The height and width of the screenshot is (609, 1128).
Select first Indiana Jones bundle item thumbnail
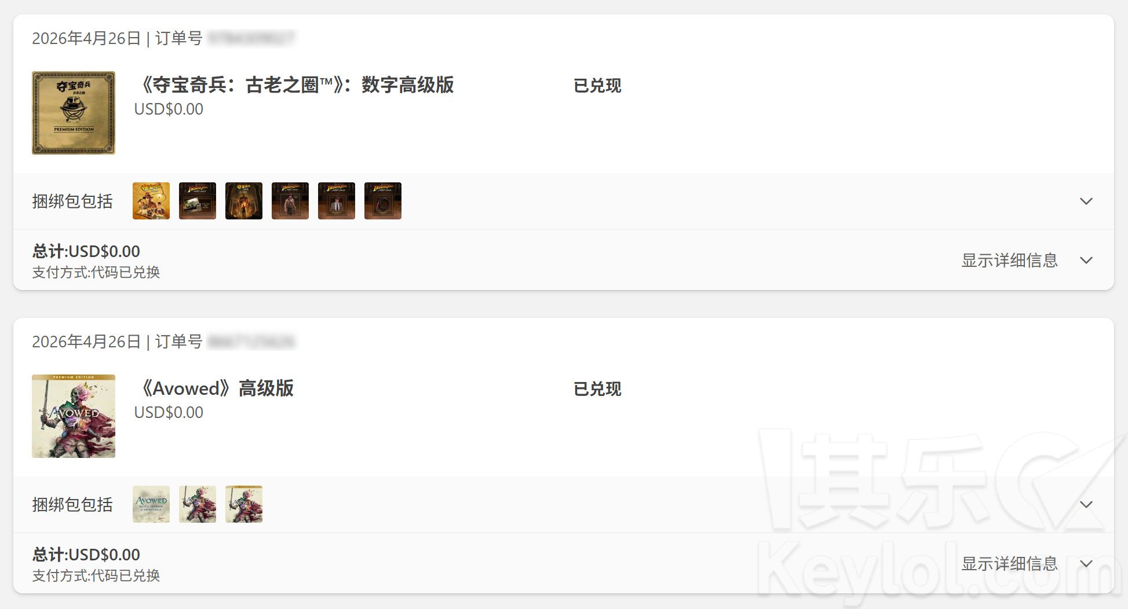[151, 201]
